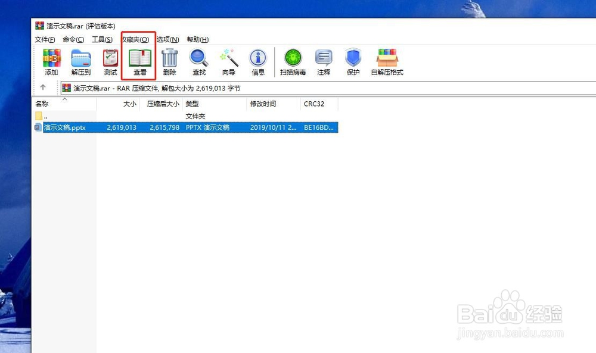Select the 演示文稿.pptx file row
596x353 pixels.
click(x=185, y=127)
